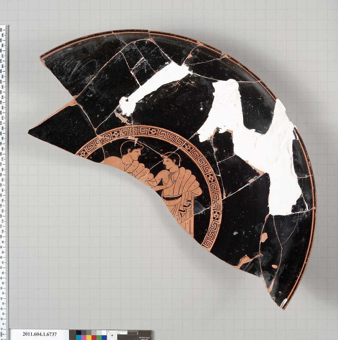Click the youth's raised hand
Screen dimensions: 338x340
click(x=170, y=177)
